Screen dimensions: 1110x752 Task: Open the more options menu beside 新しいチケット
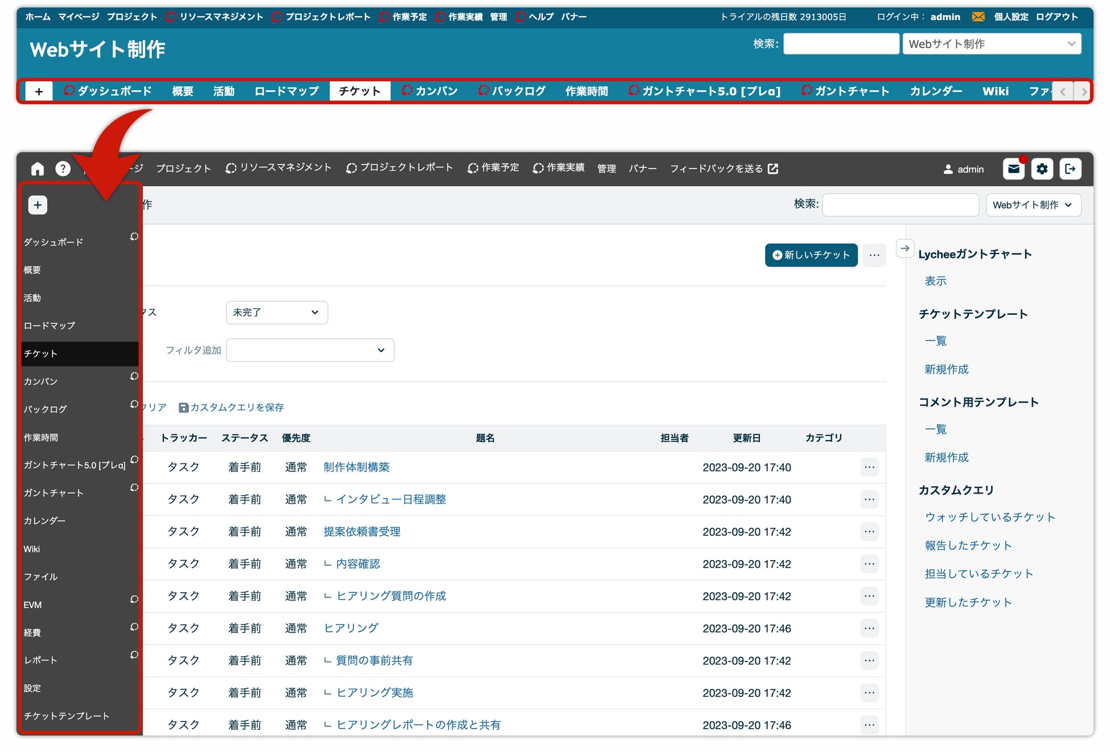874,255
